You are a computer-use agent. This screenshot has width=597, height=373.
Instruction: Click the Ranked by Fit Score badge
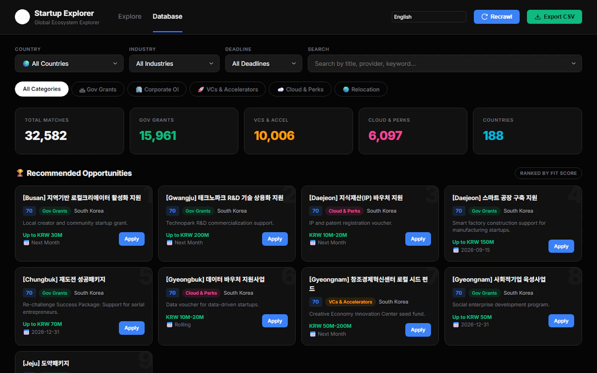pos(548,173)
